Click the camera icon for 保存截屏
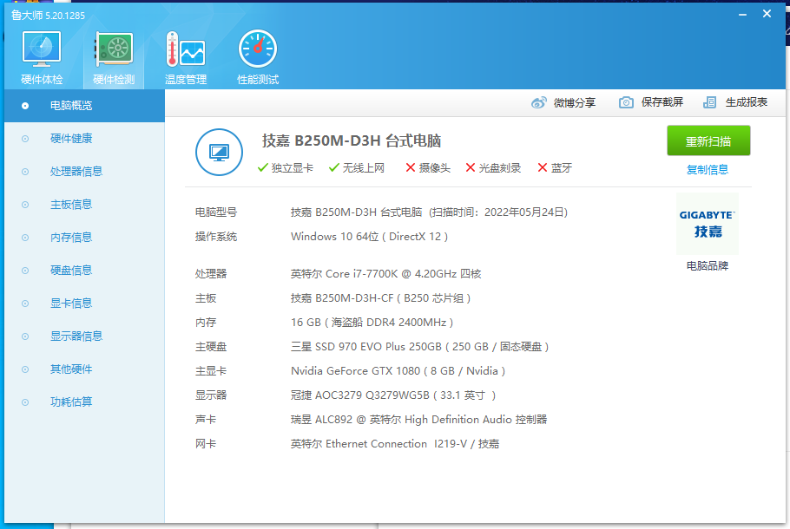This screenshot has width=790, height=529. click(x=626, y=102)
